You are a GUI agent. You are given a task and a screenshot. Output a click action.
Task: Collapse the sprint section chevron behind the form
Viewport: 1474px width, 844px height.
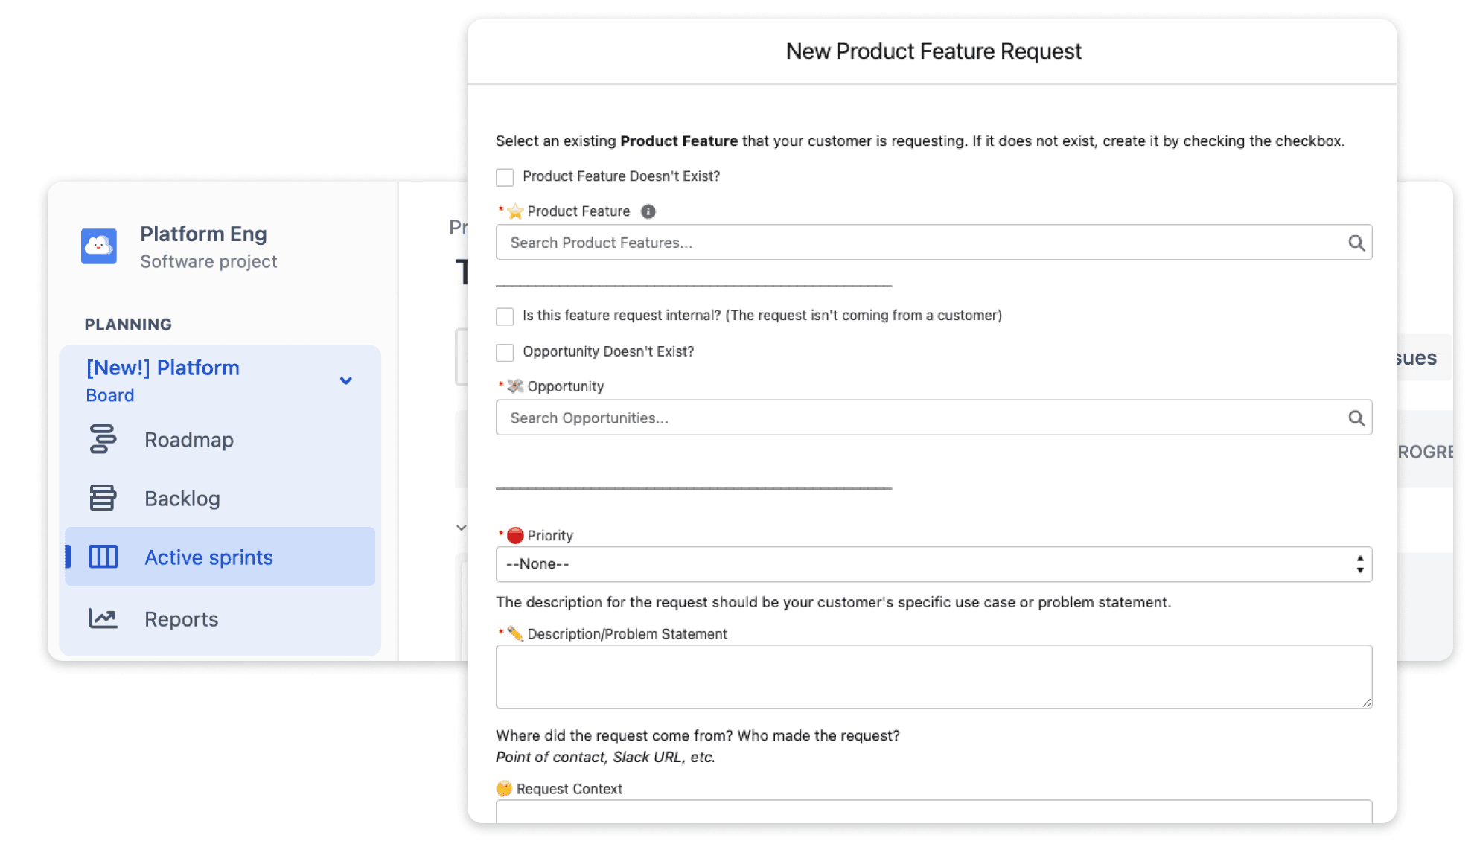[x=461, y=528]
